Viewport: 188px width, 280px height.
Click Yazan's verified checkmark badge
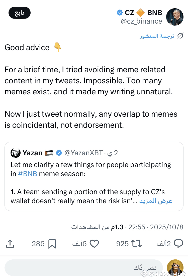(x=59, y=153)
